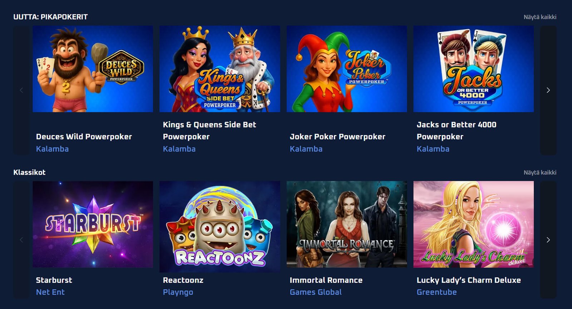
Task: Select Net Ent provider link
Action: (x=50, y=292)
